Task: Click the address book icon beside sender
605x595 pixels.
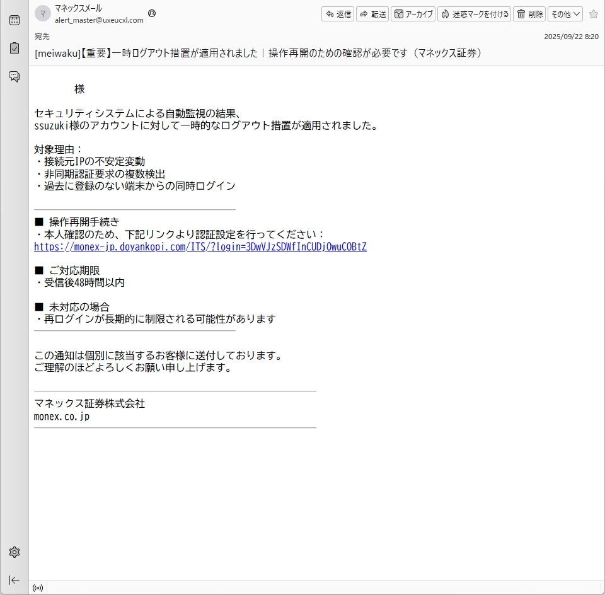Action: click(151, 13)
